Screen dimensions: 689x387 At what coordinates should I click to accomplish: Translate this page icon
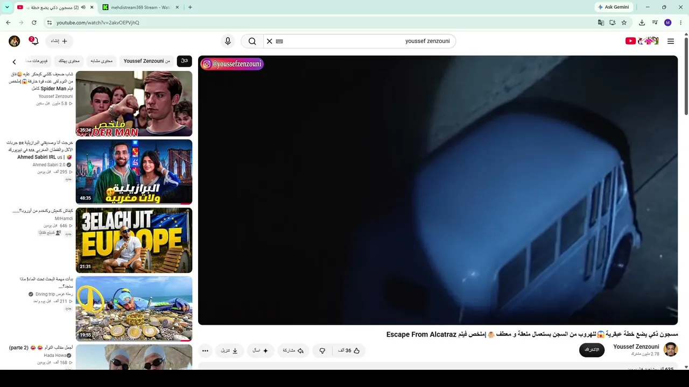[x=601, y=23]
